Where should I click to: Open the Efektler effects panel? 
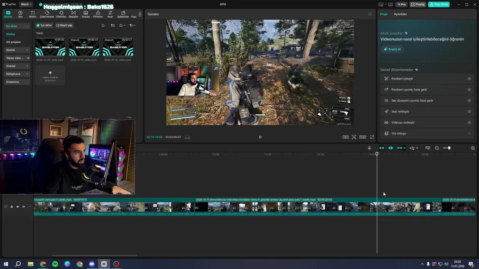pyautogui.click(x=61, y=14)
